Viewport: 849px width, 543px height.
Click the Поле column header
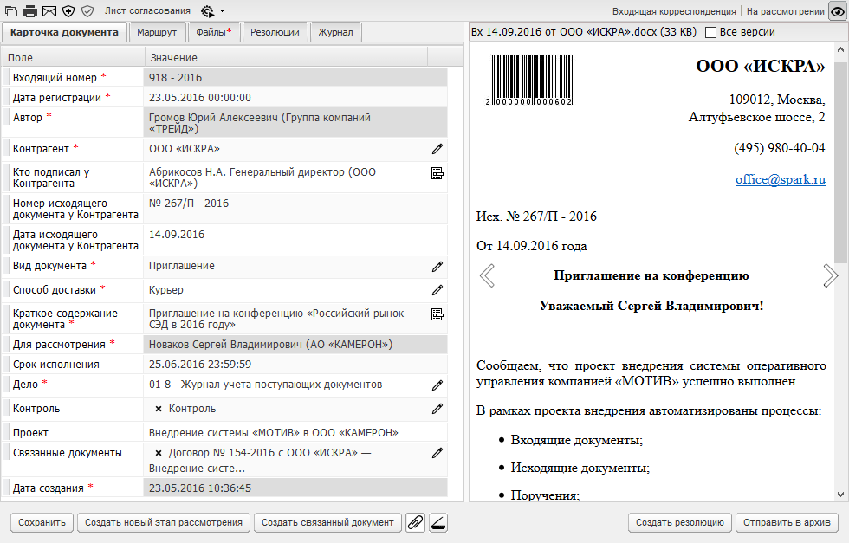click(73, 57)
